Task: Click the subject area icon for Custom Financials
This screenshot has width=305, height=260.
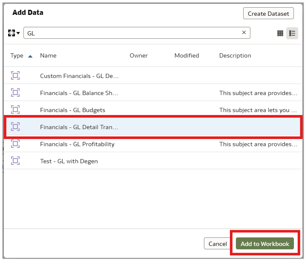Action: click(15, 76)
